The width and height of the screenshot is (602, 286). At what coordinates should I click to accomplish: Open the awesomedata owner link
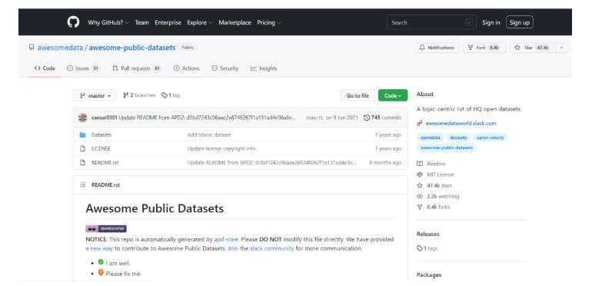point(60,48)
